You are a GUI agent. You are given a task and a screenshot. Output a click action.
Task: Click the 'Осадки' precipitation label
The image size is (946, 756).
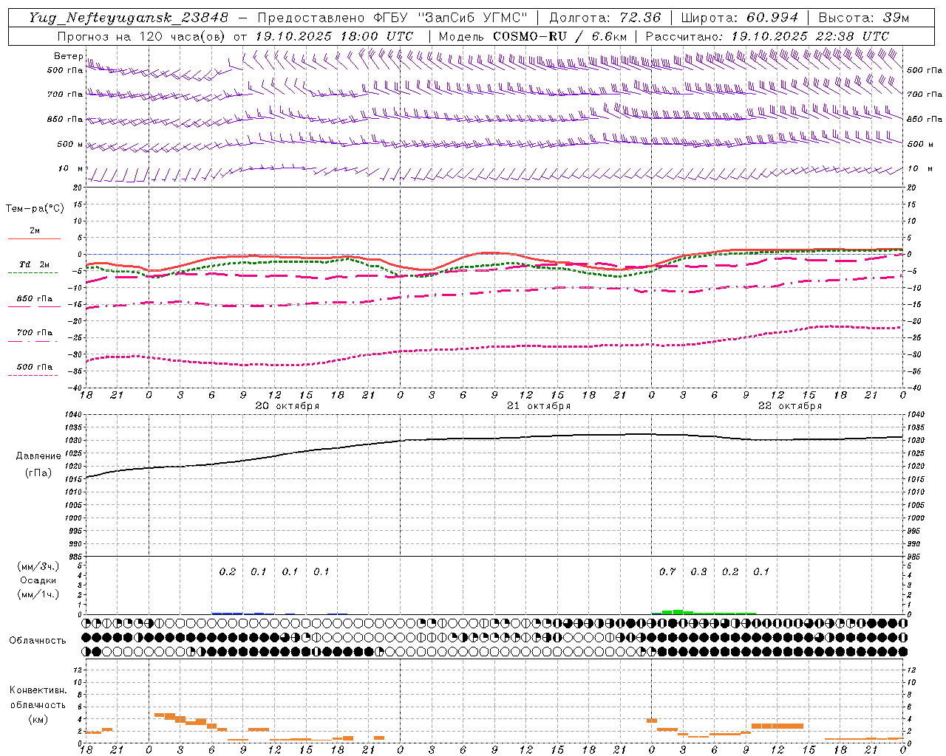(x=38, y=580)
